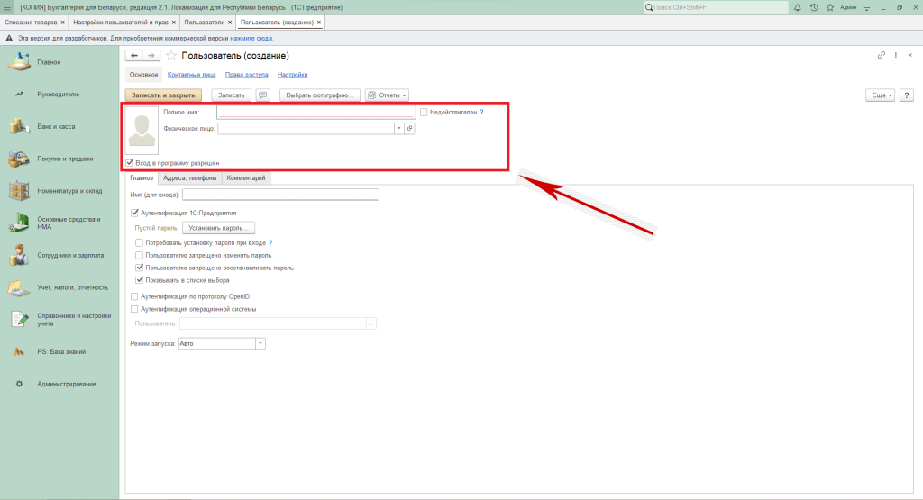This screenshot has width=923, height=500.
Task: Click the user photo placeholder
Action: point(141,131)
